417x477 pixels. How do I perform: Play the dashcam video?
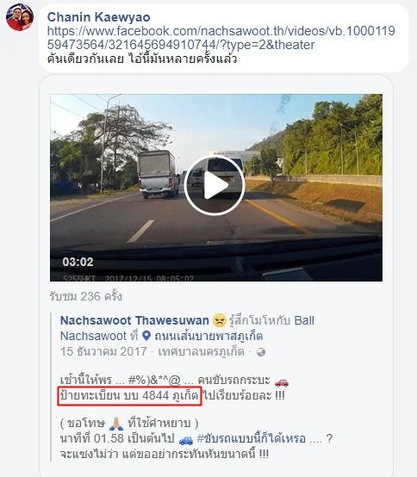[x=215, y=185]
